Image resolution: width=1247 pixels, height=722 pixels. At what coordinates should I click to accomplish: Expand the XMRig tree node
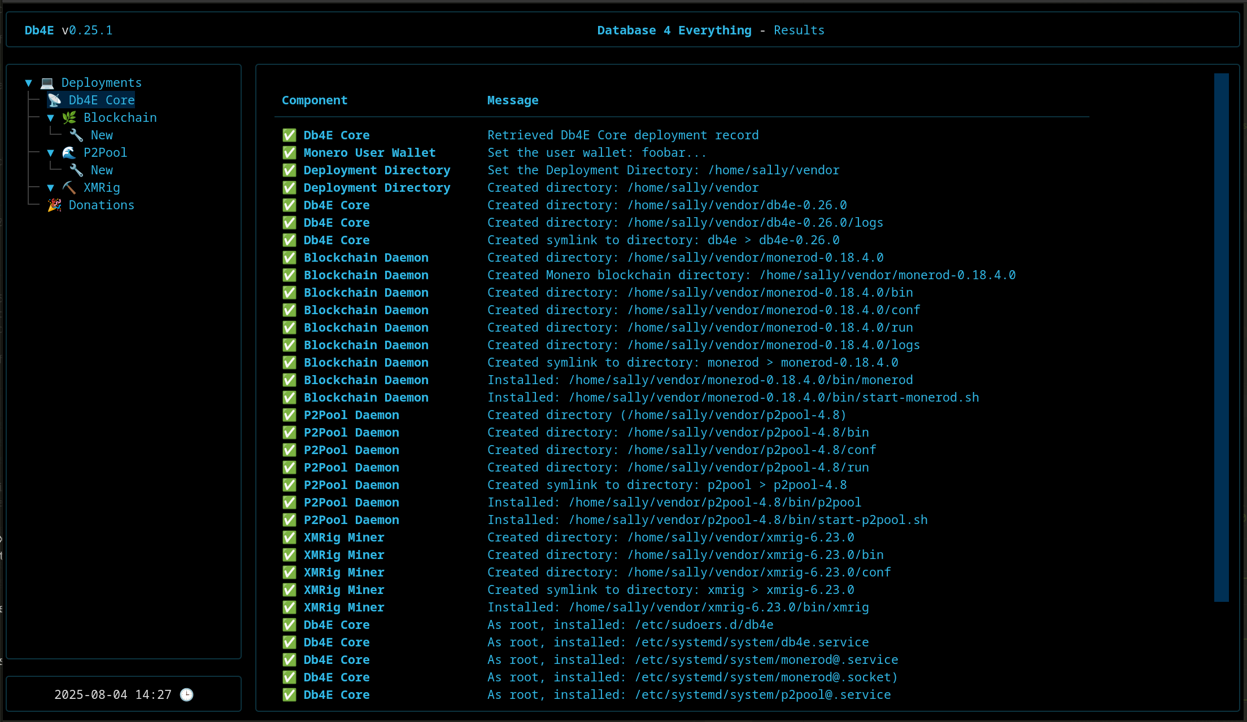point(51,188)
